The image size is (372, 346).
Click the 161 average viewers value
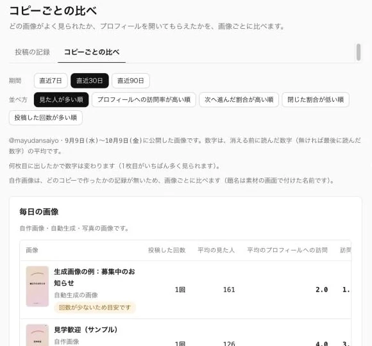coord(229,290)
